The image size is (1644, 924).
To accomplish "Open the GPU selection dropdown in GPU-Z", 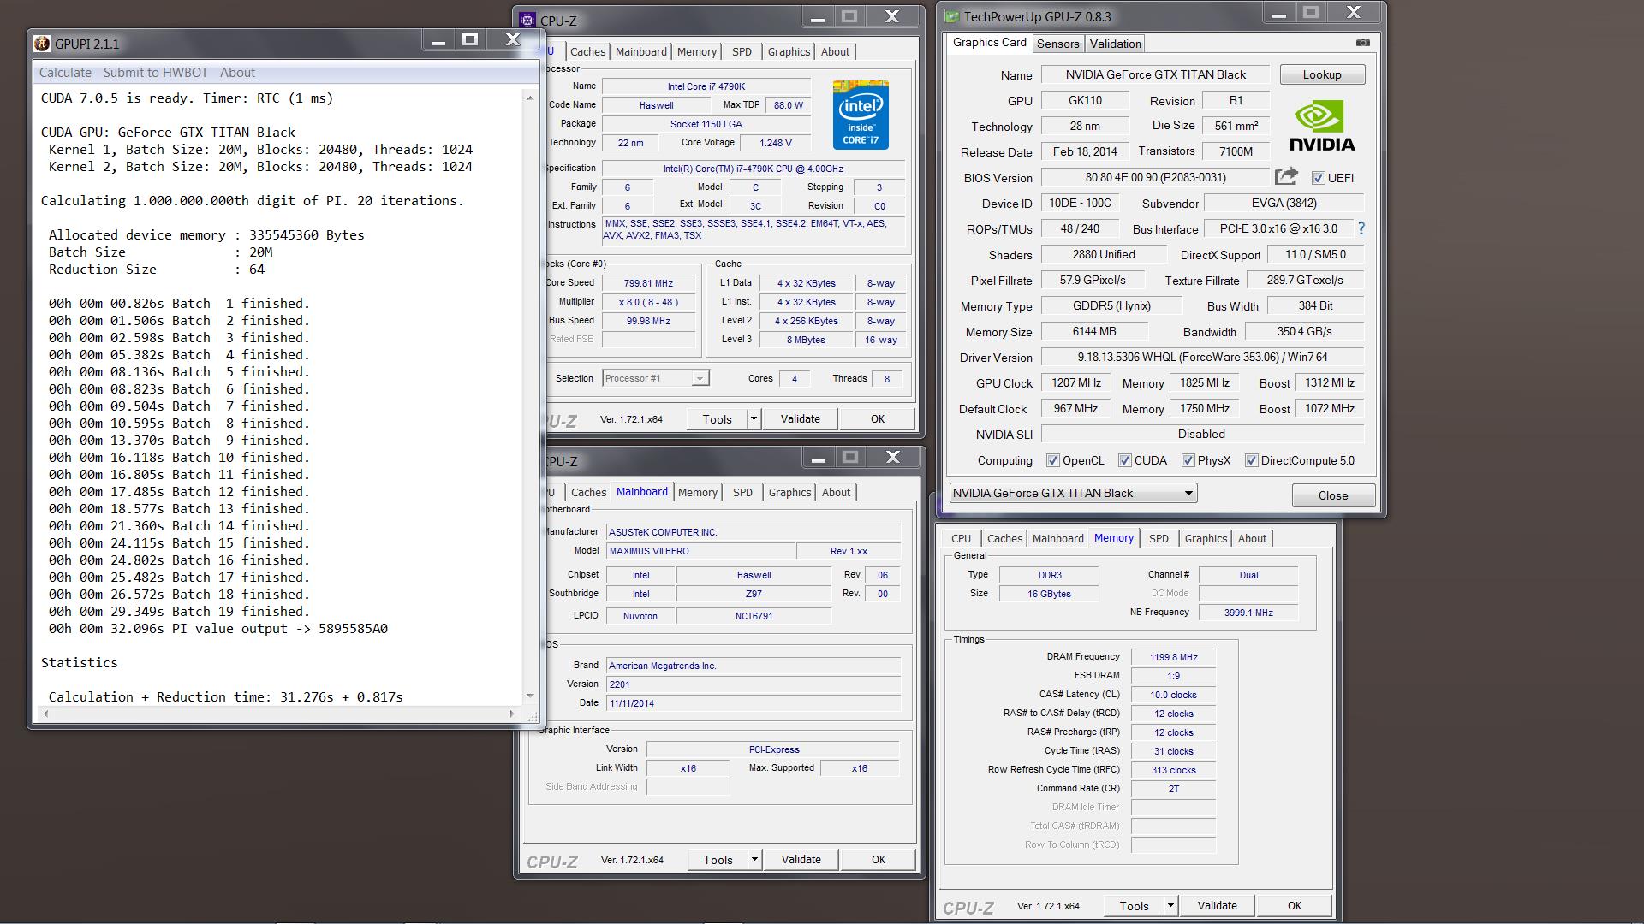I will pyautogui.click(x=1073, y=493).
